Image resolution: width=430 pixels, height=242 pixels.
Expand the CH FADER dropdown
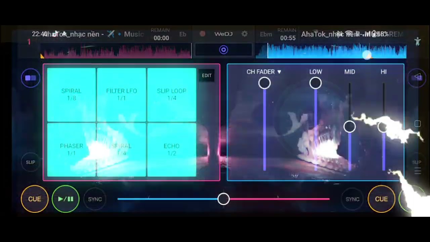264,72
